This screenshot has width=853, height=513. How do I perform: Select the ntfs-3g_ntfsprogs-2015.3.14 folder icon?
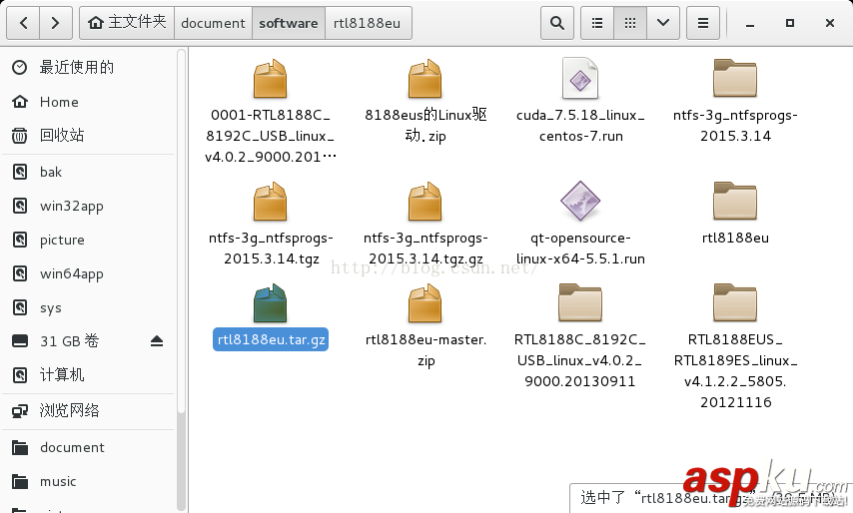tap(735, 79)
